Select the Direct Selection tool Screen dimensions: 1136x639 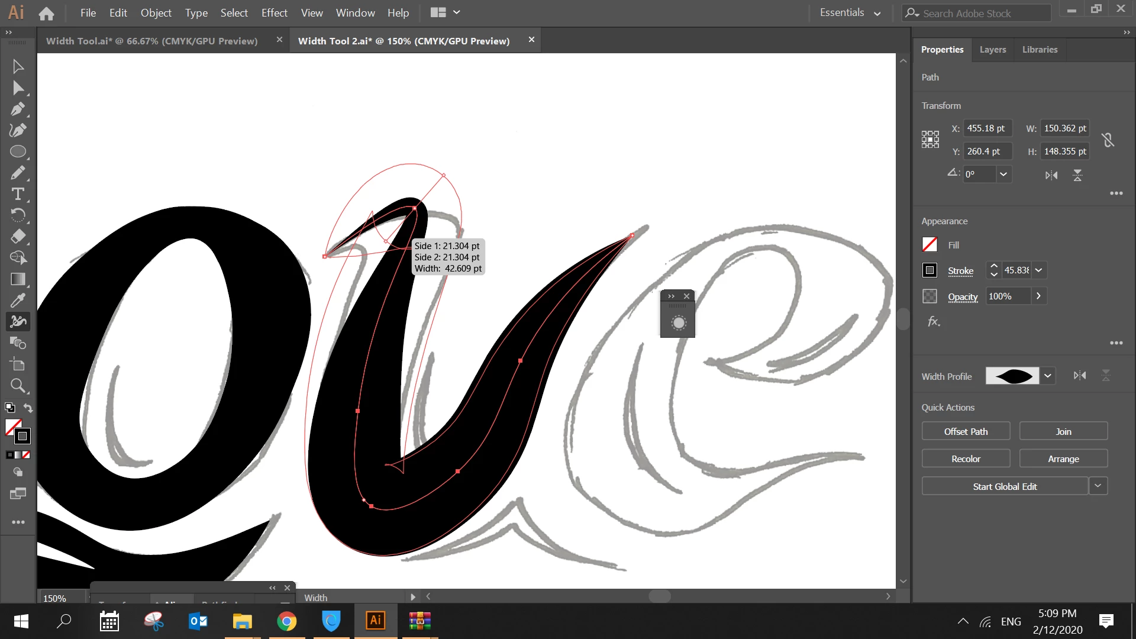tap(18, 88)
